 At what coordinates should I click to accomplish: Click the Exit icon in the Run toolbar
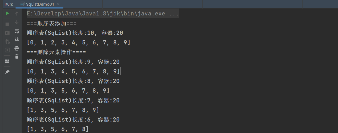(7, 50)
